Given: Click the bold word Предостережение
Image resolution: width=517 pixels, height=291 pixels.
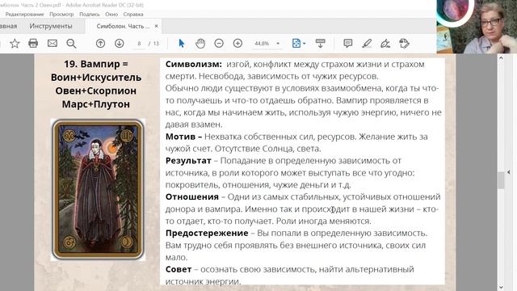Looking at the screenshot, I should pos(207,233).
